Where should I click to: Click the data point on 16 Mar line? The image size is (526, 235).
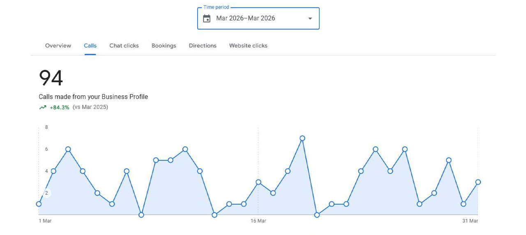tap(258, 182)
